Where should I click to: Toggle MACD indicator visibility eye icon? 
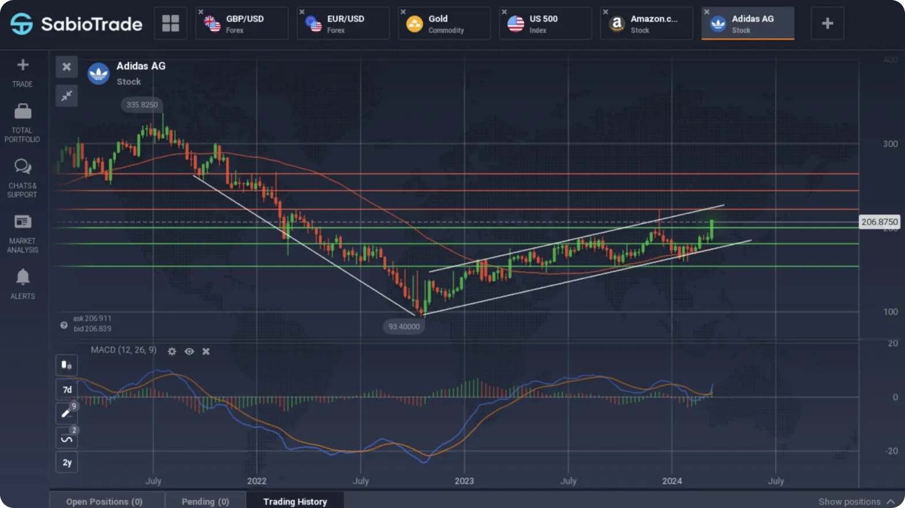pyautogui.click(x=189, y=351)
